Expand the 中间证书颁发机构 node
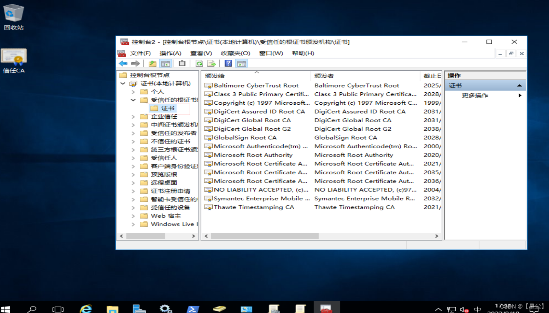 133,125
